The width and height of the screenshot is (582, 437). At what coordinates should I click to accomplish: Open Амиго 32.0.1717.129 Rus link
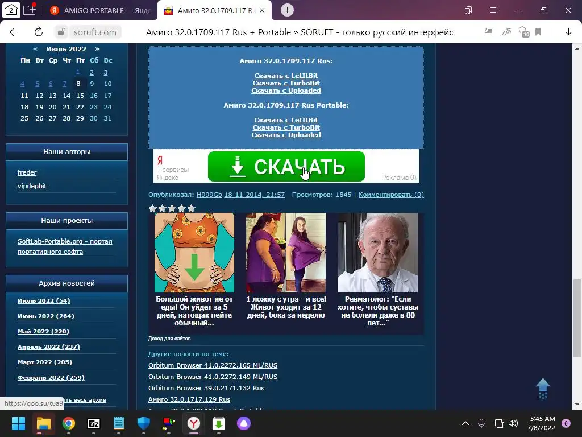tap(189, 399)
